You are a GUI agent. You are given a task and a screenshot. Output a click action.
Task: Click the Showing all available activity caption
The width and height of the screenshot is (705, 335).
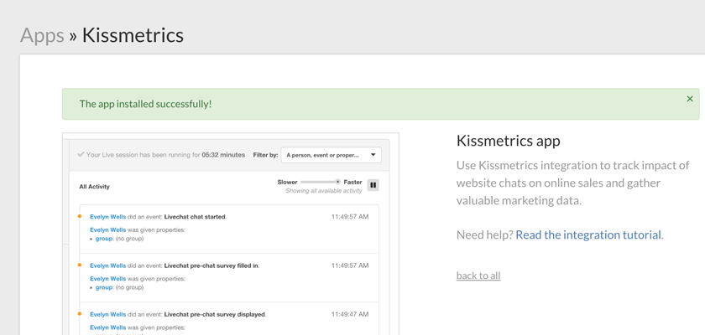(324, 191)
